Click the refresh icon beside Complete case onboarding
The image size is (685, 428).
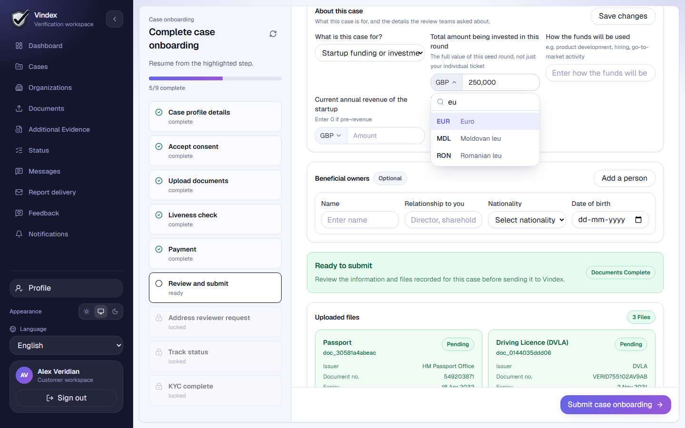coord(273,34)
